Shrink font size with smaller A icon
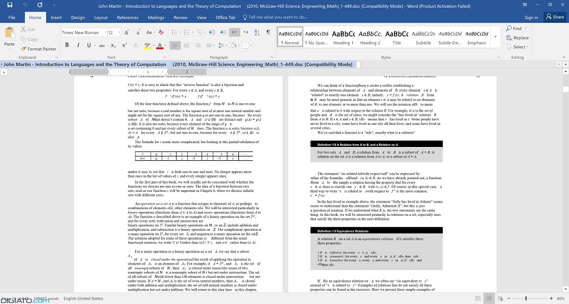 point(138,33)
